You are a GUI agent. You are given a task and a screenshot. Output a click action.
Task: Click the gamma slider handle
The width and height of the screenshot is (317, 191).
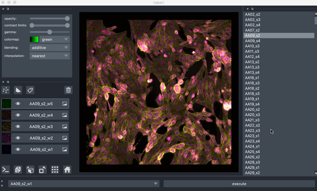[50, 32]
